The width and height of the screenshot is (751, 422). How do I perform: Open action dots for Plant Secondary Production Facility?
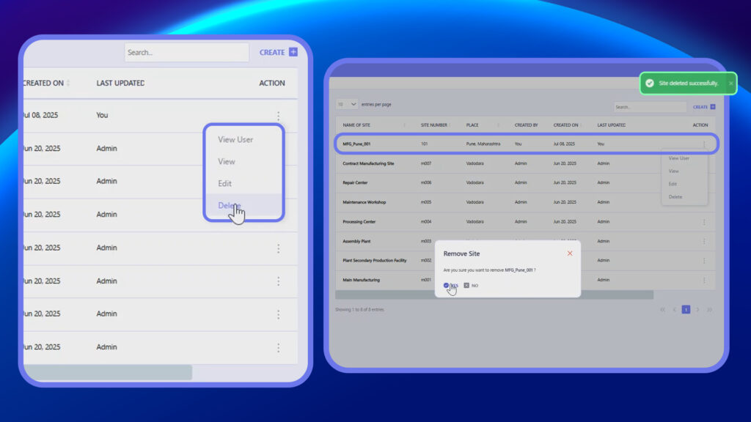[704, 261]
